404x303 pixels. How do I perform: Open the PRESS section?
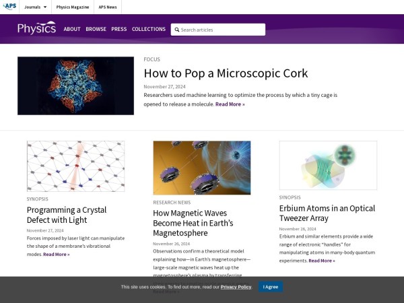119,30
